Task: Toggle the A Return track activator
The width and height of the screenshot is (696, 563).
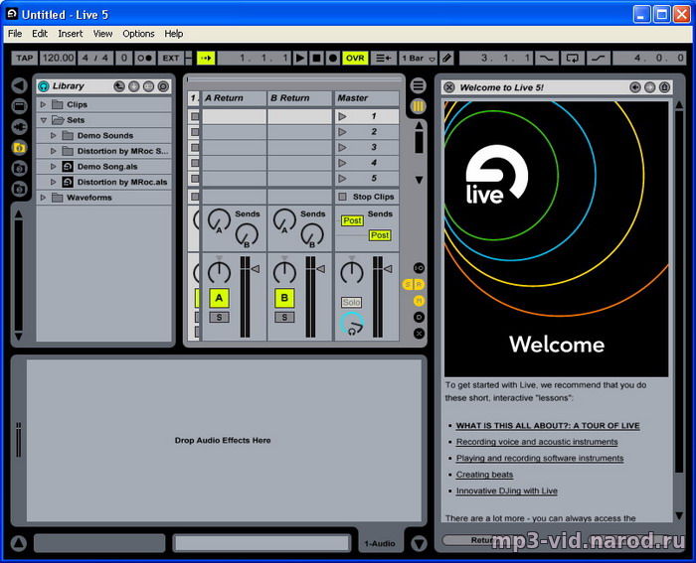Action: [219, 298]
